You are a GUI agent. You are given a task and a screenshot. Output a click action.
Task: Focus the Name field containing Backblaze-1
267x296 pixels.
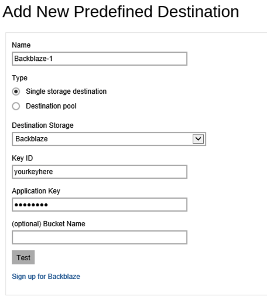pyautogui.click(x=100, y=59)
